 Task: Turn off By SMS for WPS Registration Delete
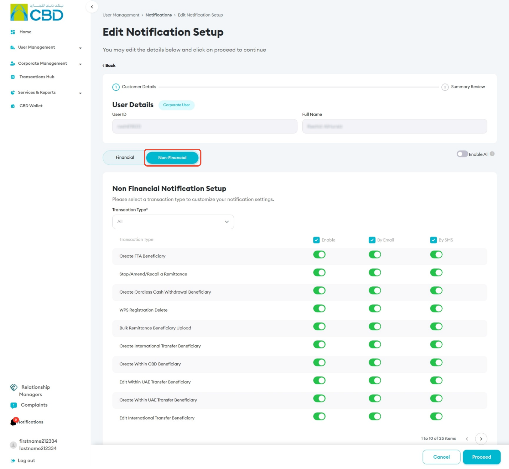coord(436,308)
